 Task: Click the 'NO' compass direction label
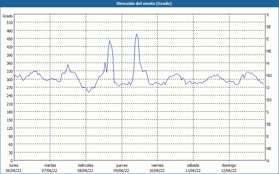tap(269, 76)
